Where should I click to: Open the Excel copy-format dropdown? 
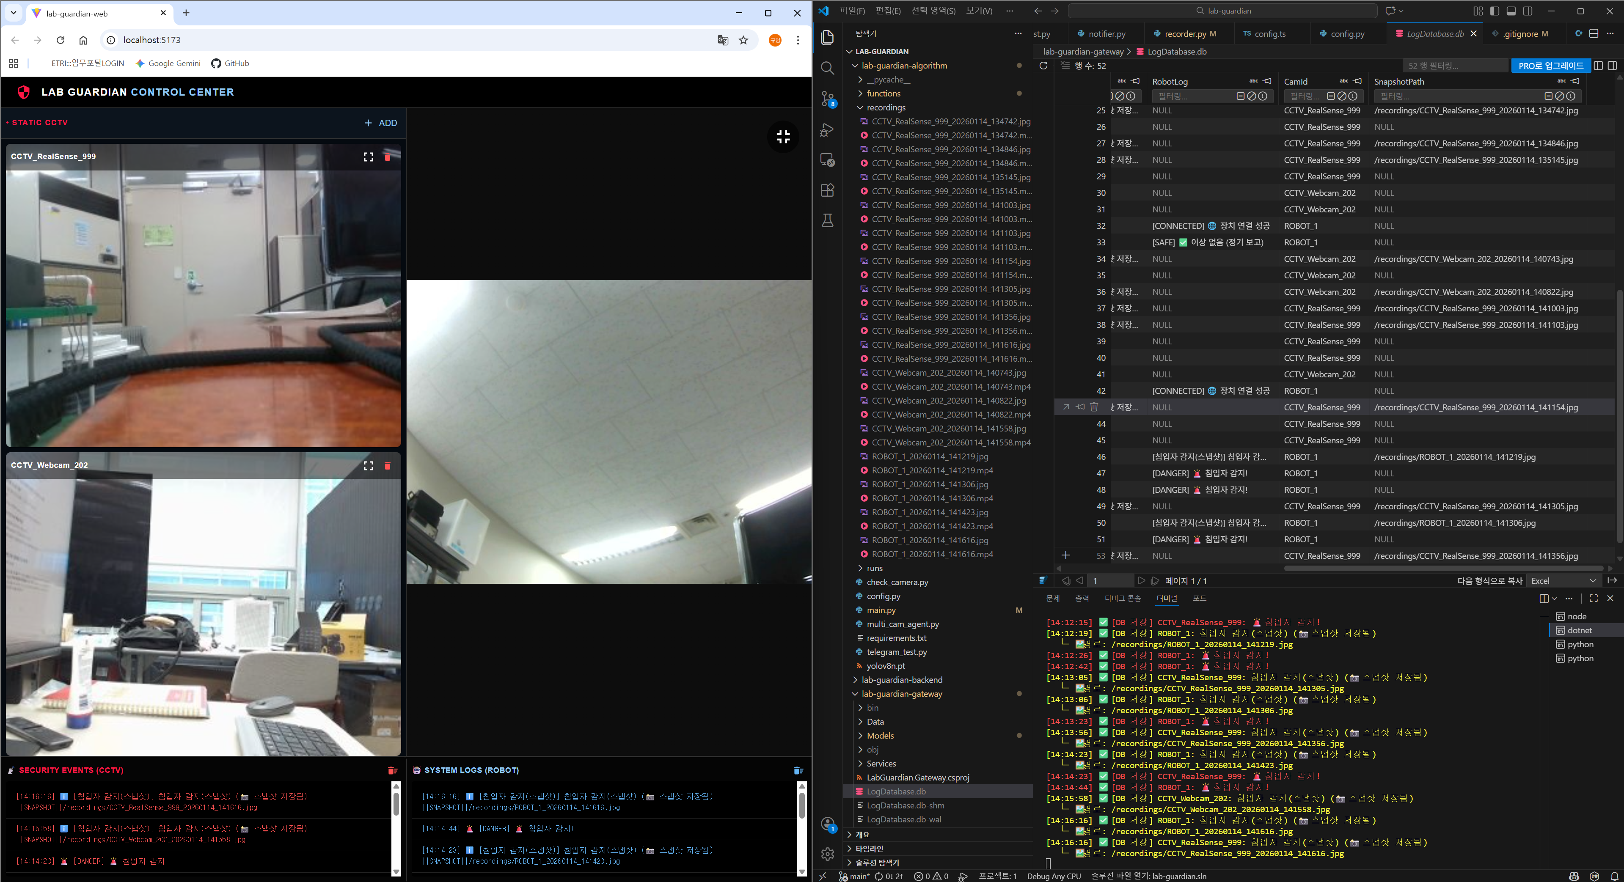(1564, 581)
